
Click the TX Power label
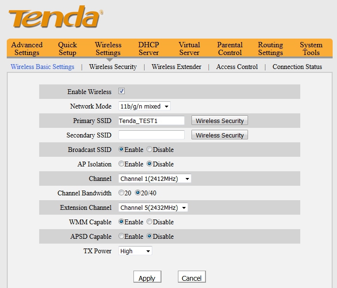click(98, 251)
